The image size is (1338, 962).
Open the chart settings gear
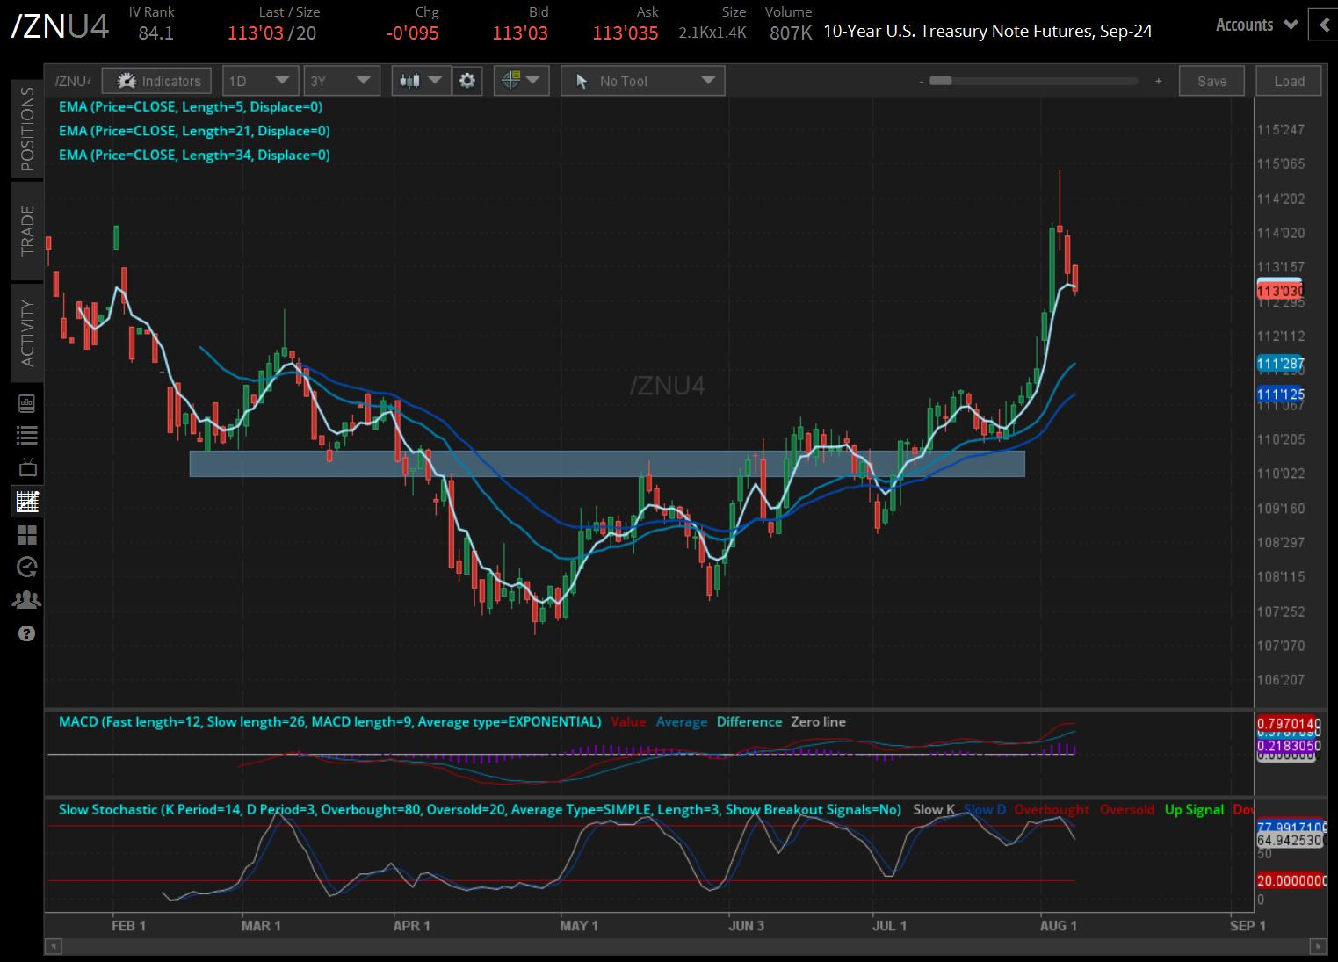[x=467, y=81]
